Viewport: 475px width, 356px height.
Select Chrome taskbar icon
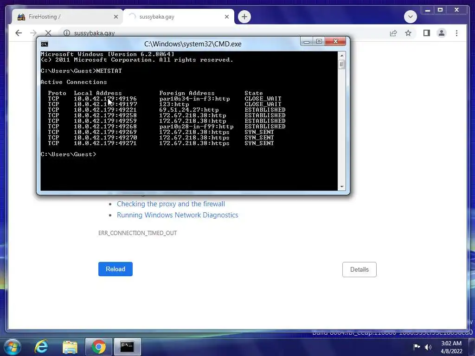pyautogui.click(x=98, y=347)
